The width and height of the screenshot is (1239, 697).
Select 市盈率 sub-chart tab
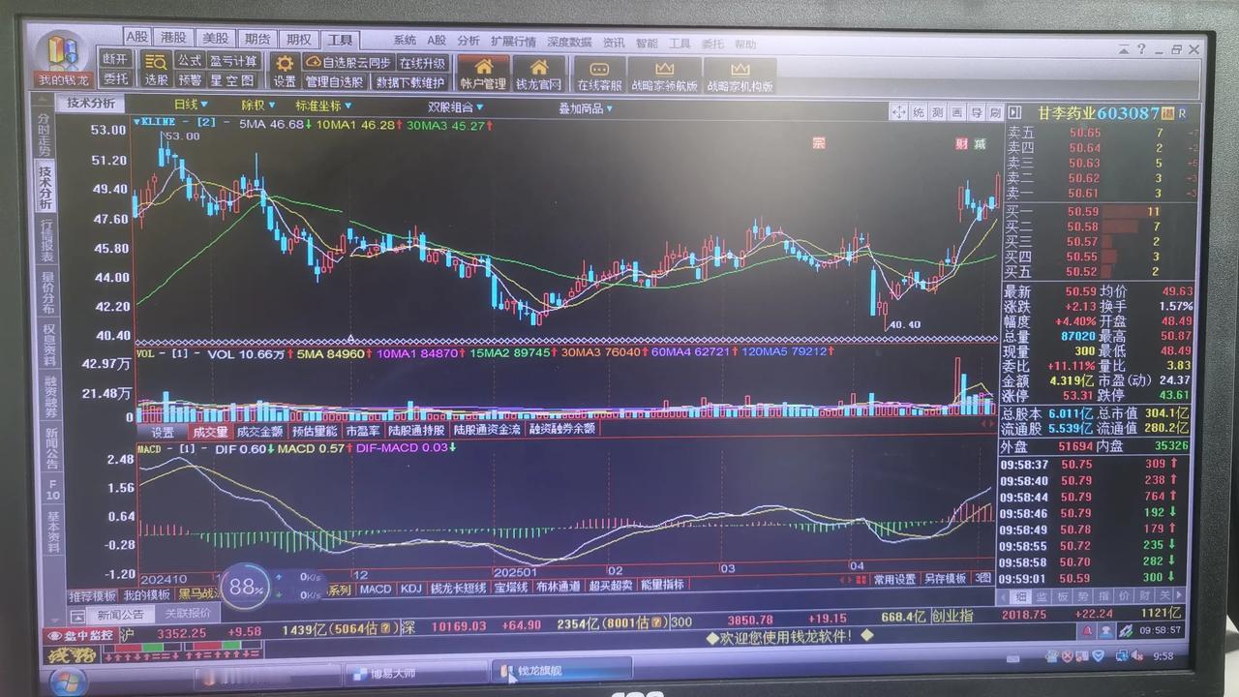(x=363, y=430)
